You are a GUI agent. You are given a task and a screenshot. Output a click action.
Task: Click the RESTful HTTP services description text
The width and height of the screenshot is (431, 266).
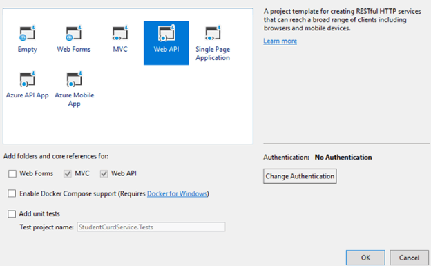(342, 20)
